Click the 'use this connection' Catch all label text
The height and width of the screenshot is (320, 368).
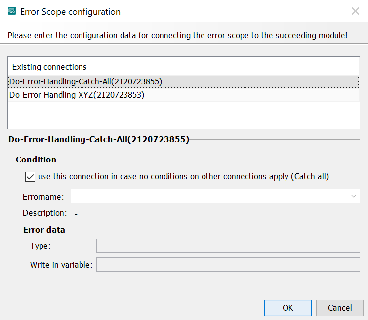click(183, 176)
